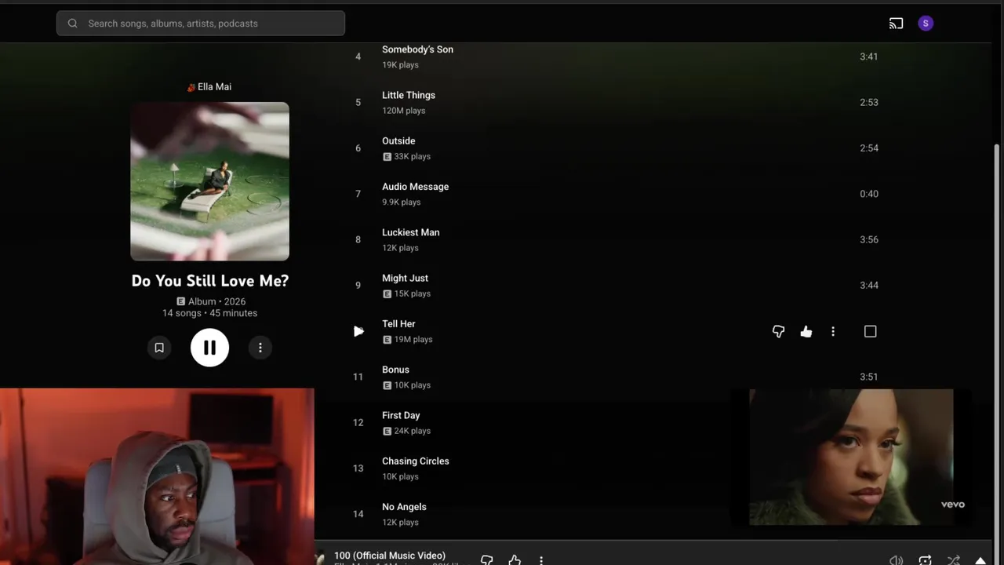
Task: Click the 3:41 duration of Somebody's Son
Action: 868,56
